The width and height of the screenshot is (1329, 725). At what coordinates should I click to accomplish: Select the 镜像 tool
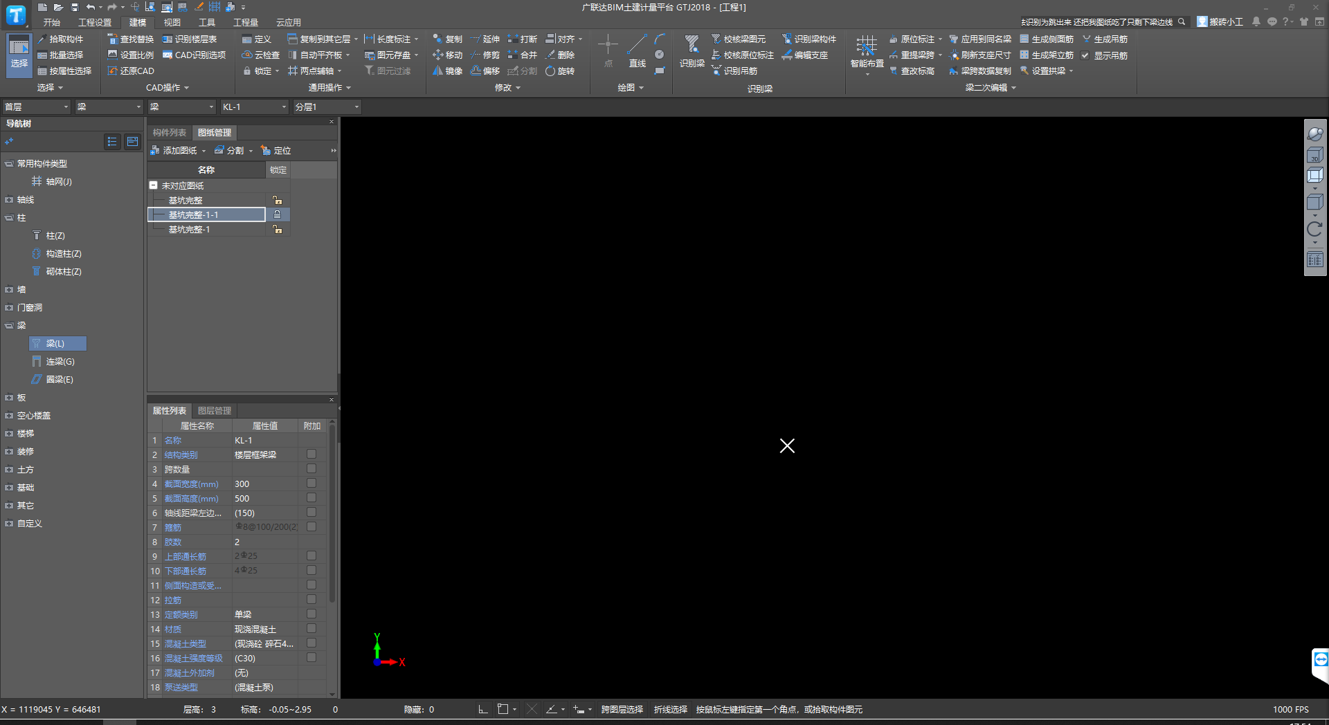click(x=447, y=71)
